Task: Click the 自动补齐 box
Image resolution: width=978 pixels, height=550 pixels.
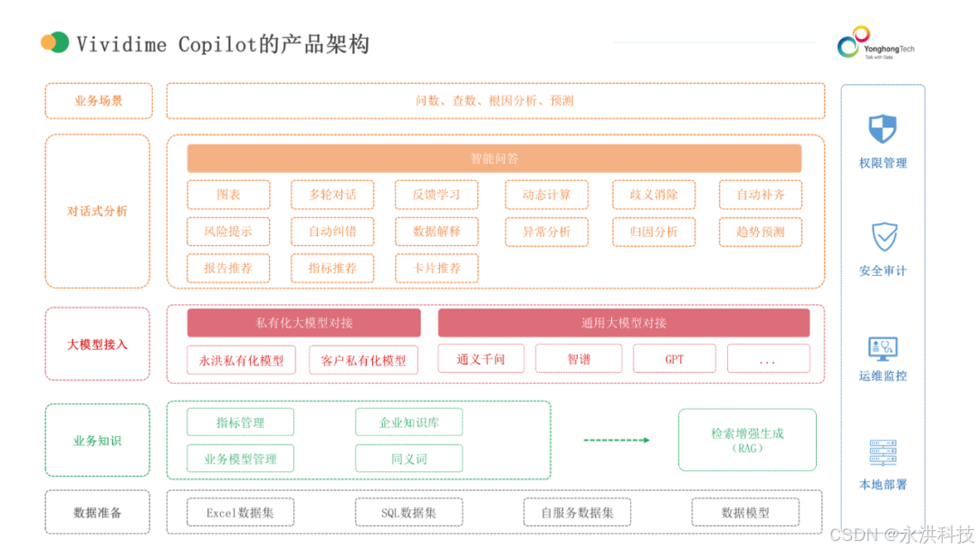Action: coord(761,195)
